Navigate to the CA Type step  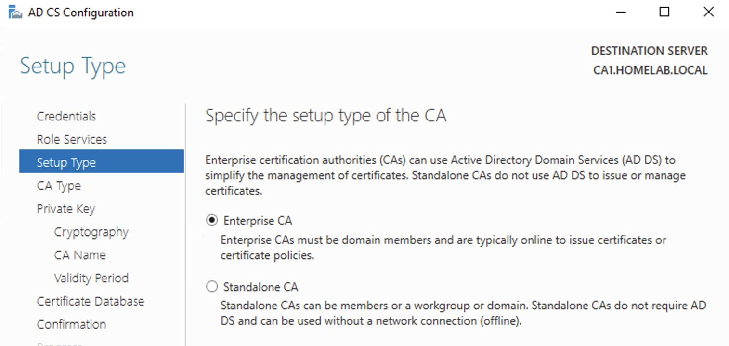click(59, 186)
